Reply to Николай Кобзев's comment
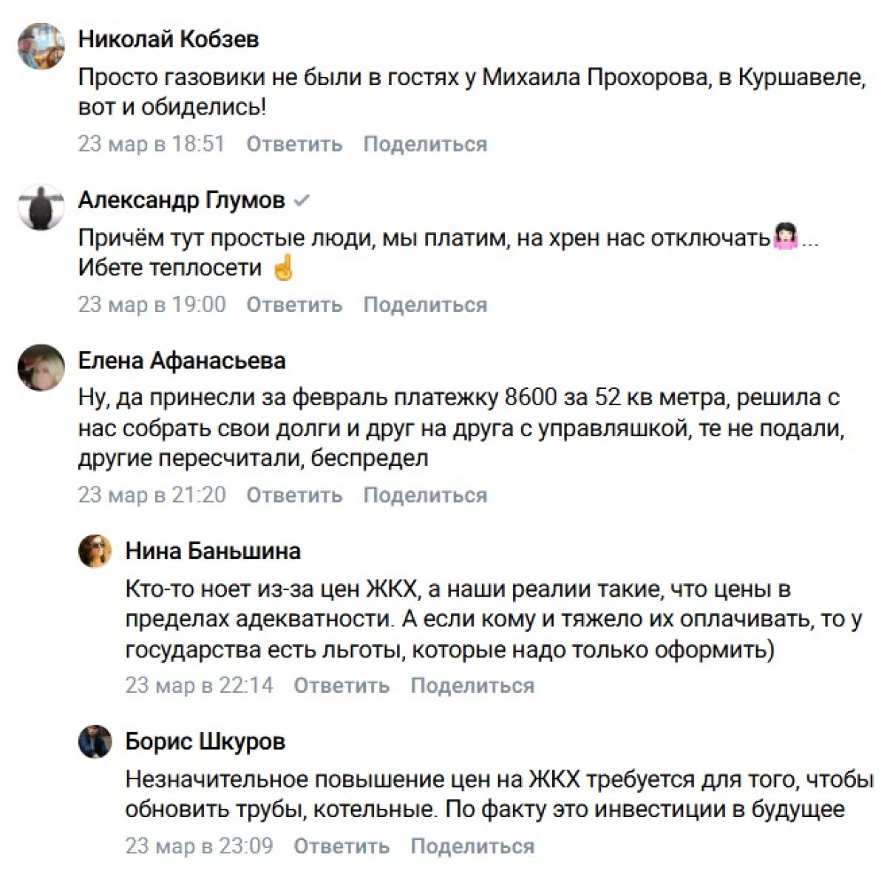 294,143
